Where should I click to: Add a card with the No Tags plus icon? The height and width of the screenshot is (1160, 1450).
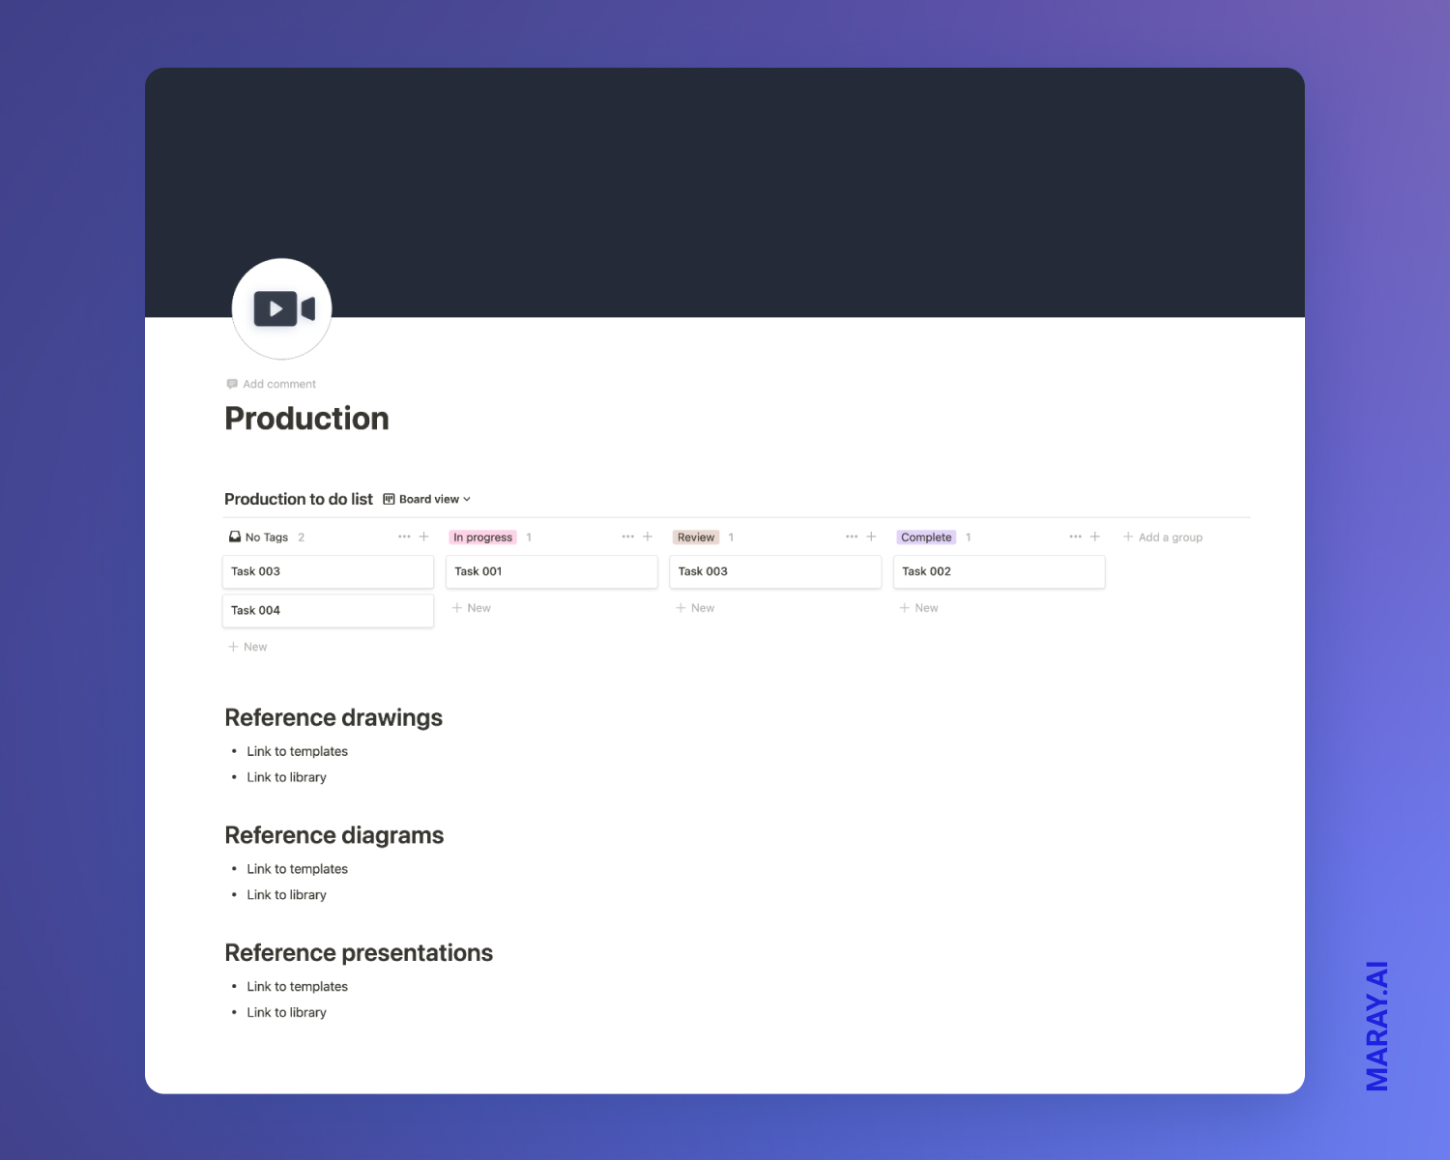pos(423,536)
